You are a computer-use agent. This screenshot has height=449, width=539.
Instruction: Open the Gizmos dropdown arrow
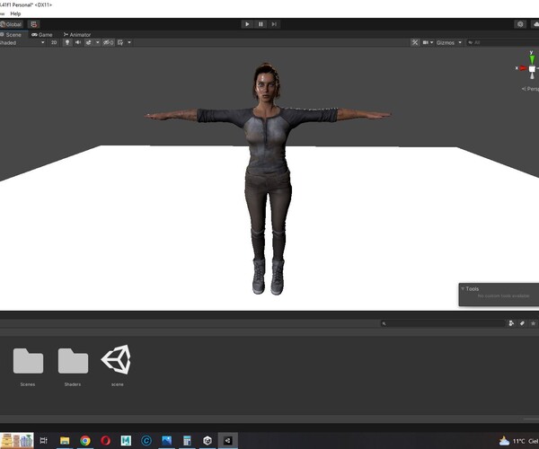460,42
